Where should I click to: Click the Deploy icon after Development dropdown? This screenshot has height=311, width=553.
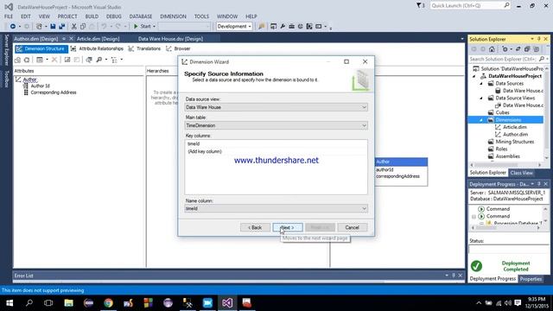(x=261, y=27)
